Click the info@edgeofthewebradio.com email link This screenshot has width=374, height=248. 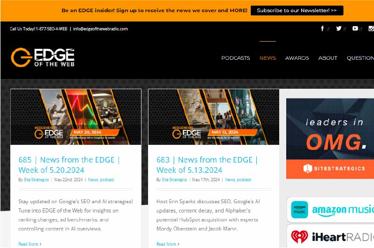(x=100, y=29)
